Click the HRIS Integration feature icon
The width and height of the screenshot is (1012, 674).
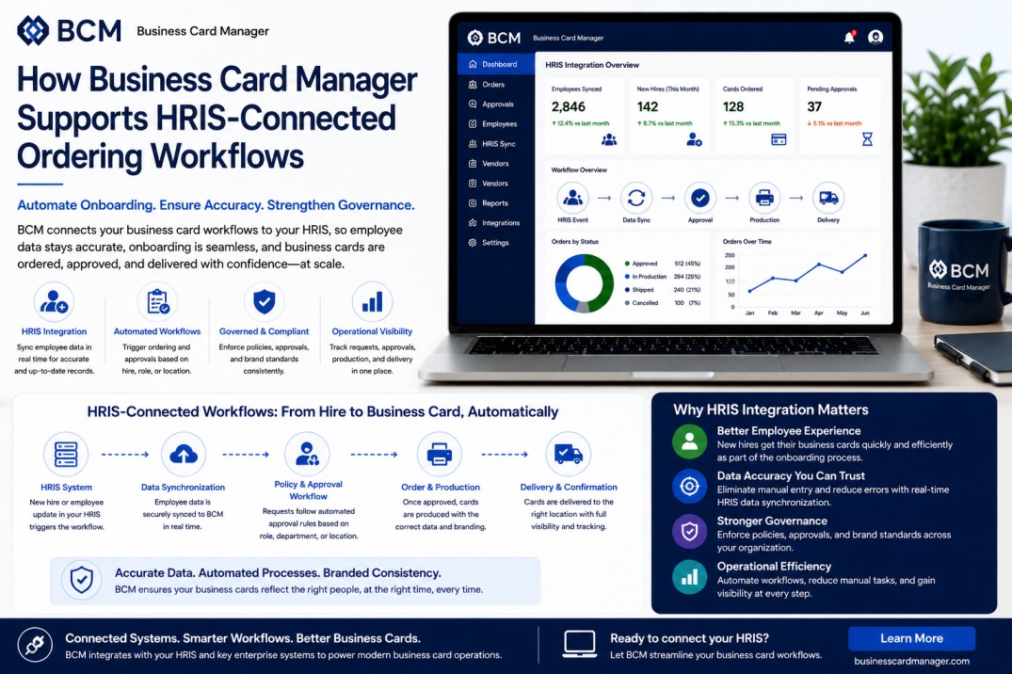[55, 301]
